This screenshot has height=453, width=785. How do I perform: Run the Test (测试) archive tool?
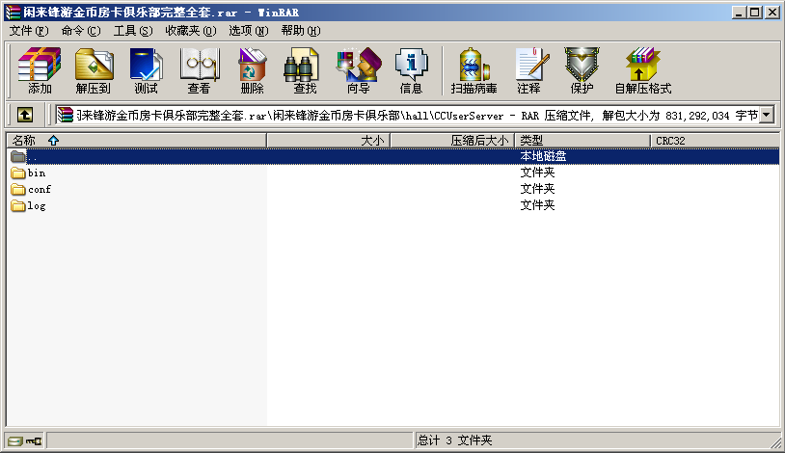point(146,70)
